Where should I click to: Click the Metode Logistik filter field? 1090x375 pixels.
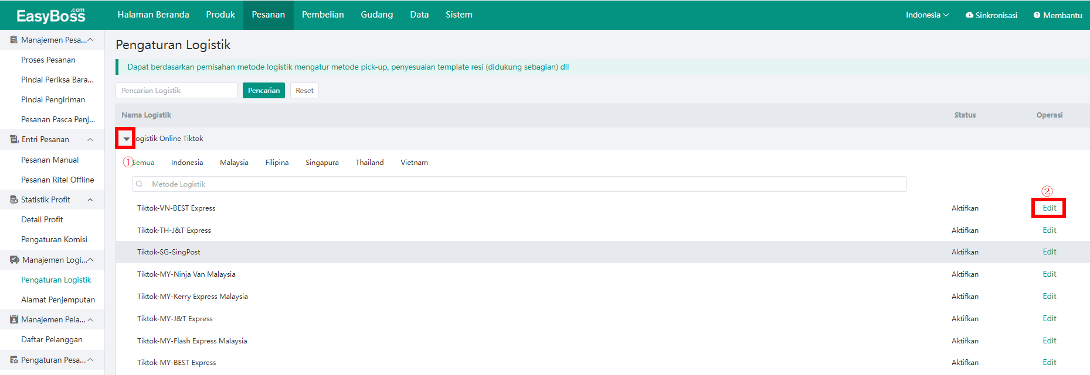[519, 184]
